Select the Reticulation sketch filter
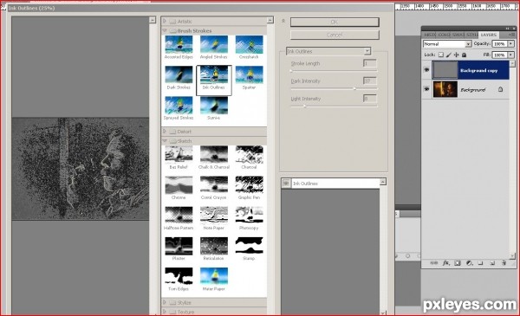520x316 pixels. coord(214,246)
